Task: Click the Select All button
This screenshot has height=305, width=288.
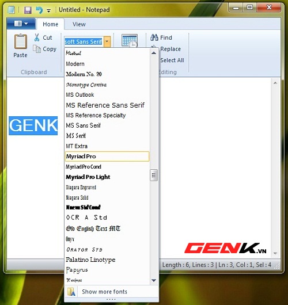Action: 172,60
